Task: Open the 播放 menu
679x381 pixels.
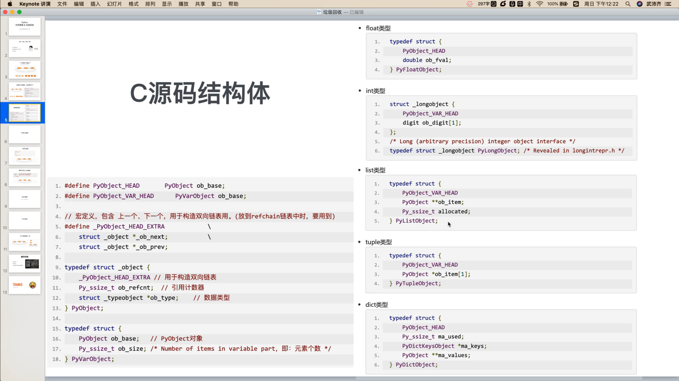Action: coord(183,4)
